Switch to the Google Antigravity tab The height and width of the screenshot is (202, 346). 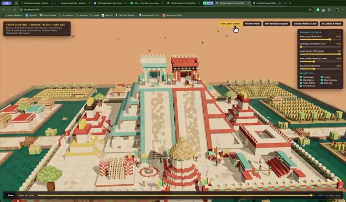(73, 3)
